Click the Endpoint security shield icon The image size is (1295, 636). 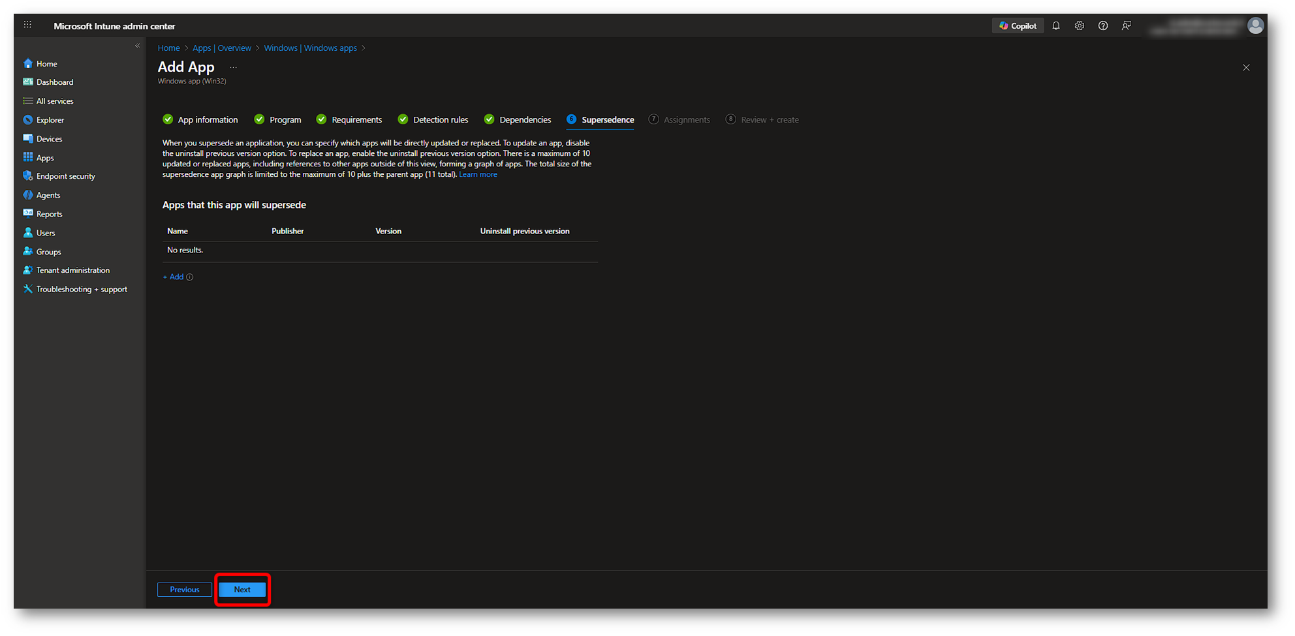[28, 176]
